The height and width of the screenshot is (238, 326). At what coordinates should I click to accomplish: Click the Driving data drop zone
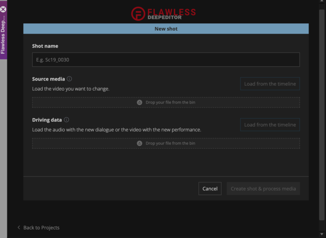point(166,143)
